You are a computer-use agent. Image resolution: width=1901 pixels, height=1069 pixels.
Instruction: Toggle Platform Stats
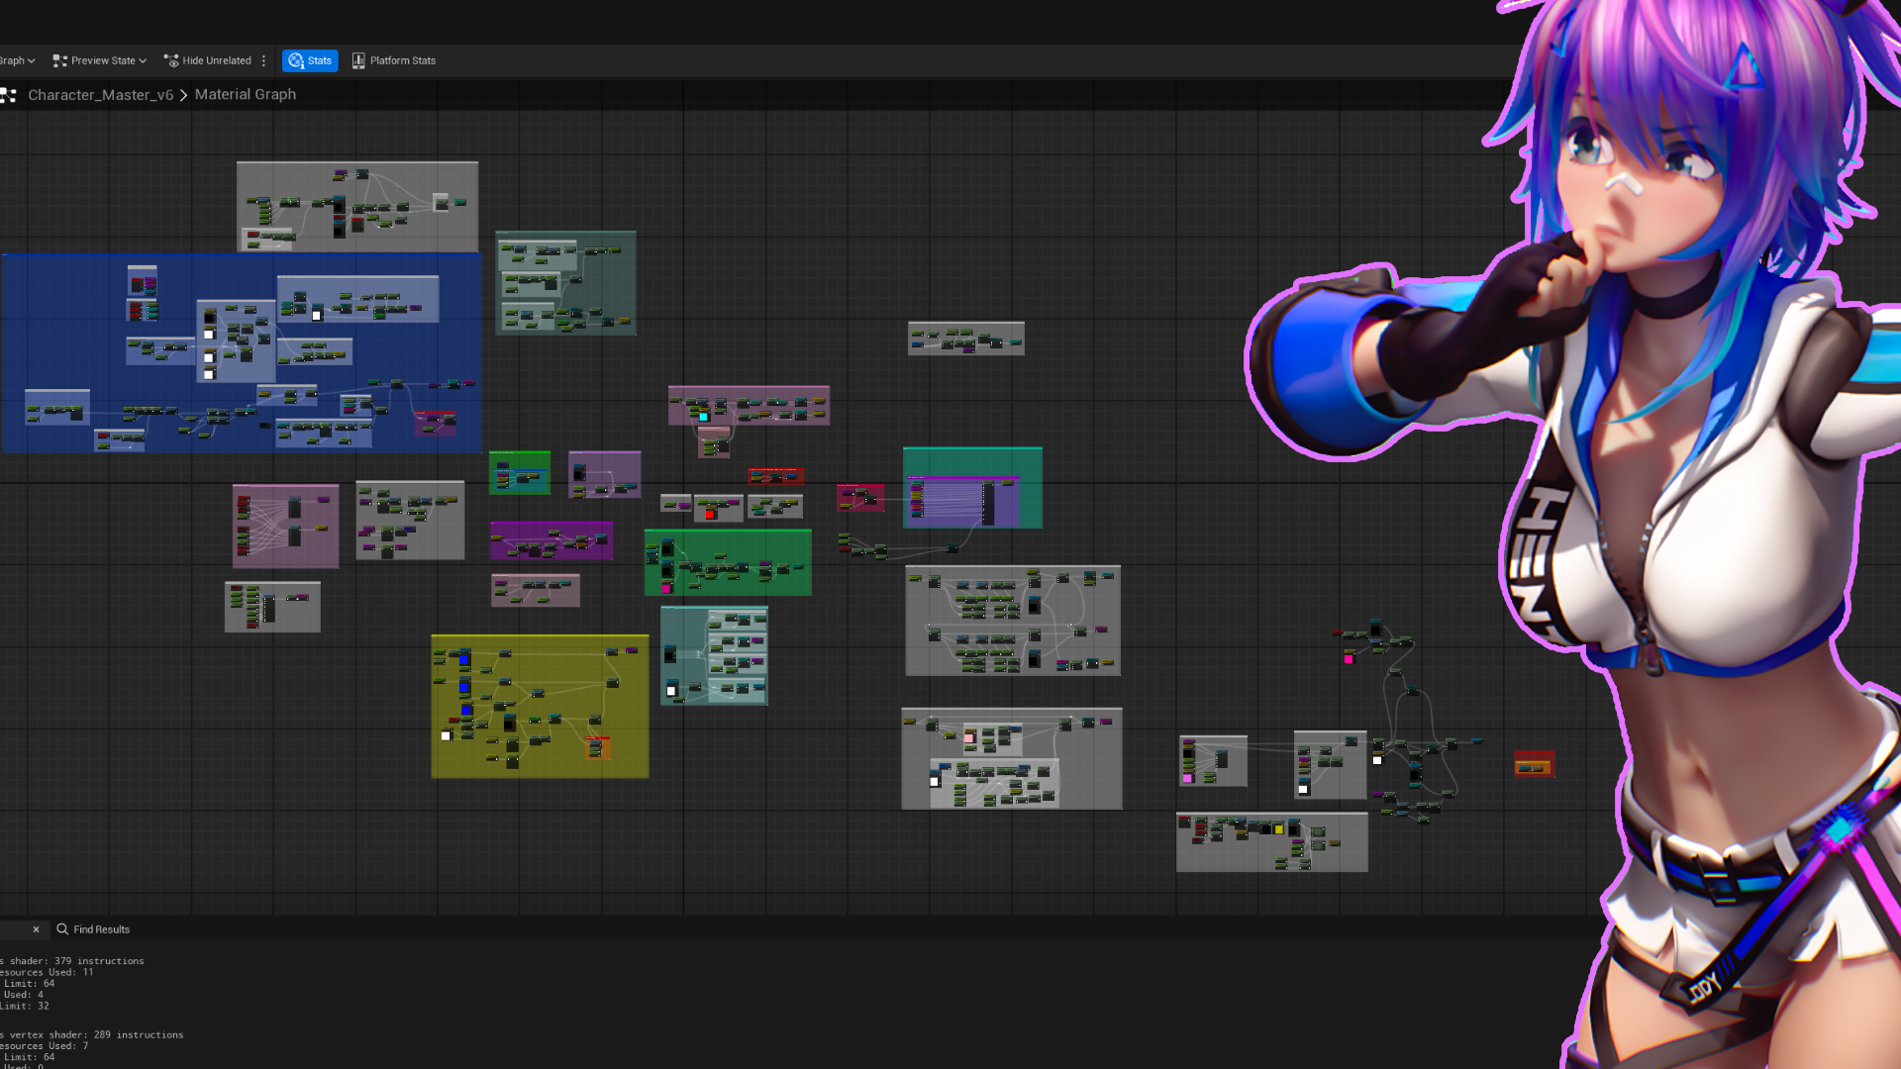pos(394,60)
